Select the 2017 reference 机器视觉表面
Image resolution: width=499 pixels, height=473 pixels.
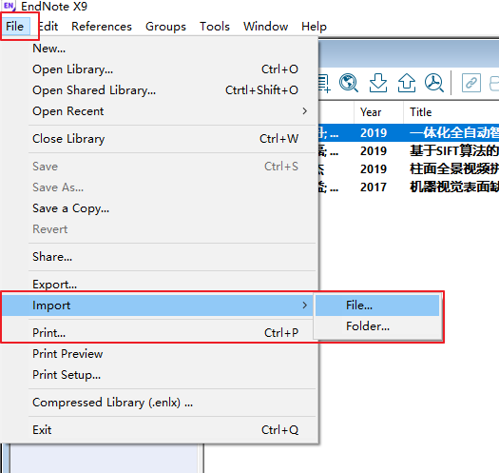[409, 187]
